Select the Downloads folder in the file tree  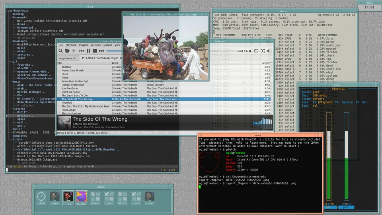point(20,41)
